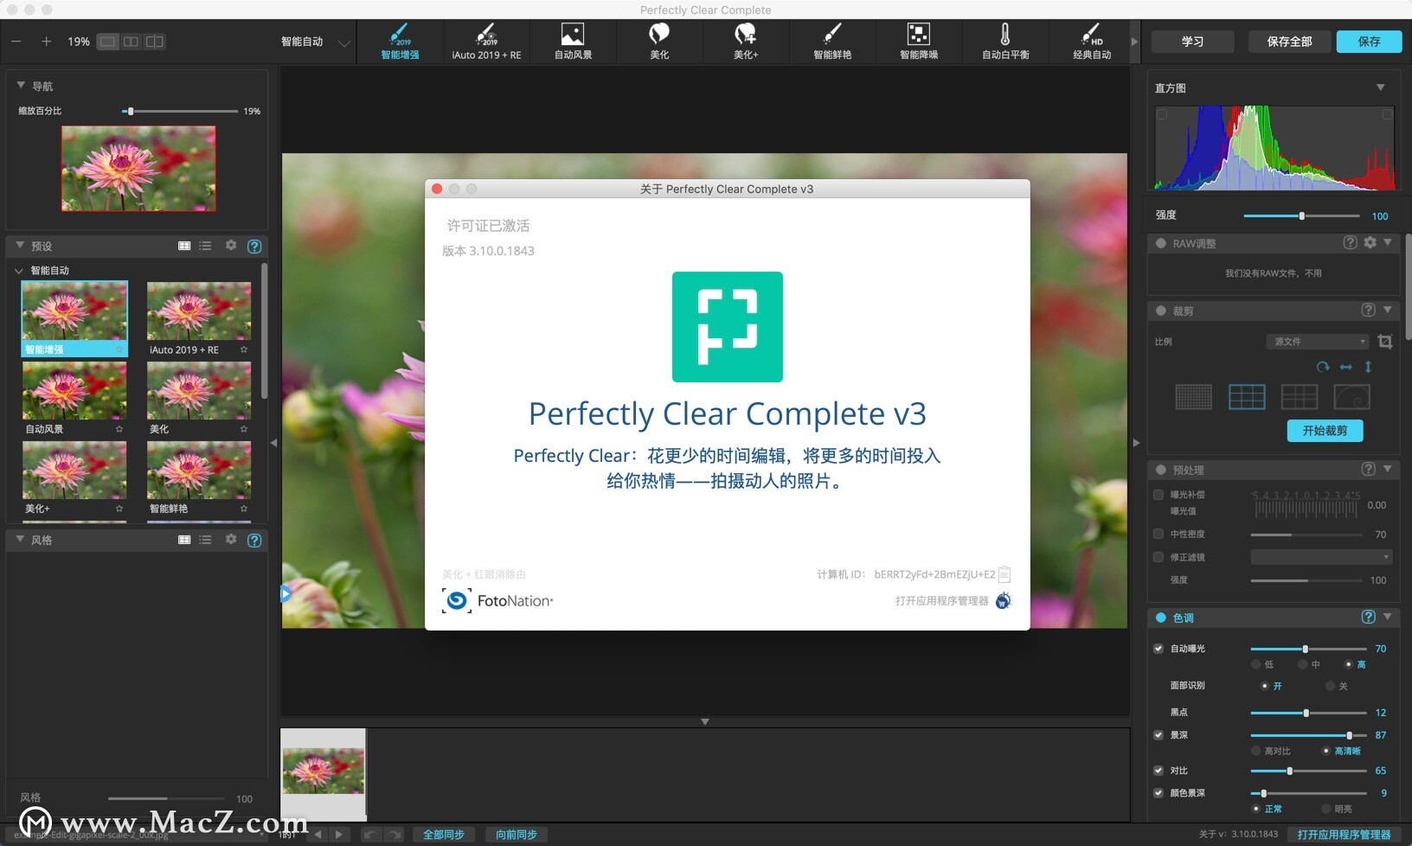Switch to single image view layout
This screenshot has width=1412, height=846.
[107, 42]
